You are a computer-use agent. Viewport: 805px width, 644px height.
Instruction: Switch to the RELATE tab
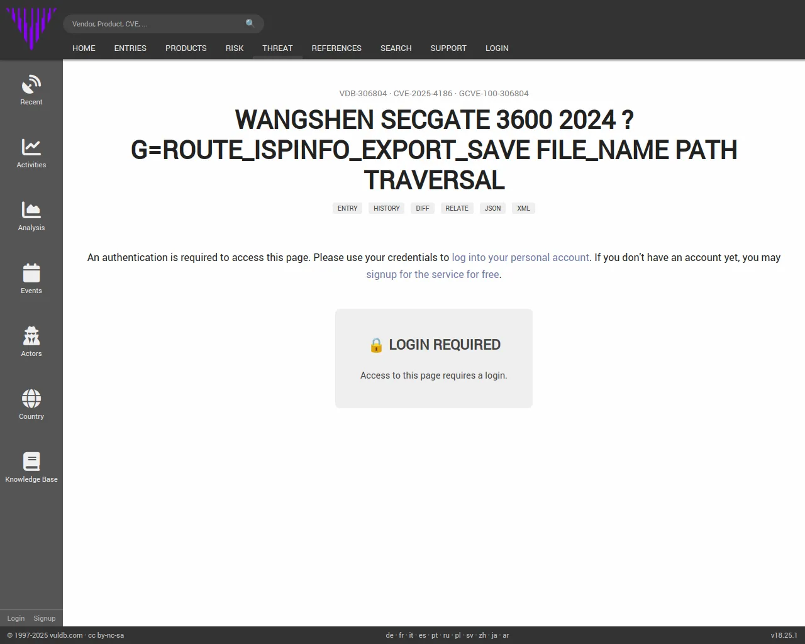[x=457, y=208]
